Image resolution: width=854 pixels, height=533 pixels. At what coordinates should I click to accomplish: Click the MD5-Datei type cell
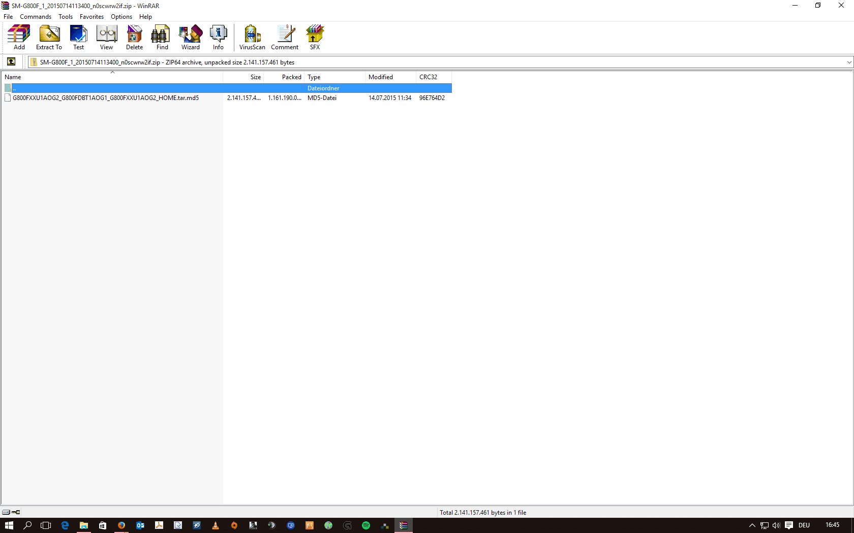(x=322, y=98)
